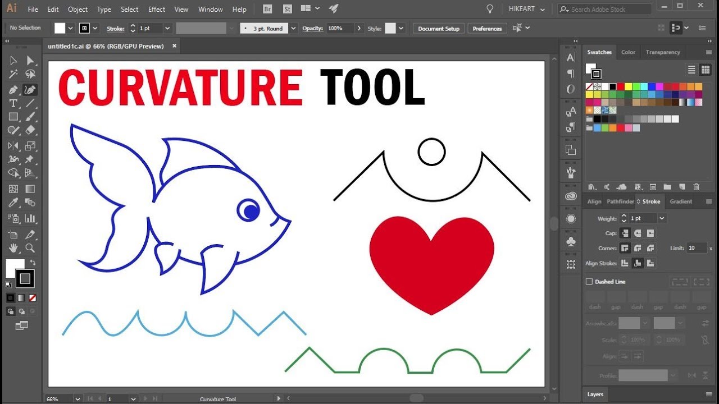This screenshot has height=404, width=719.
Task: Select the Curvature tool in the toolbar
Action: pos(30,90)
